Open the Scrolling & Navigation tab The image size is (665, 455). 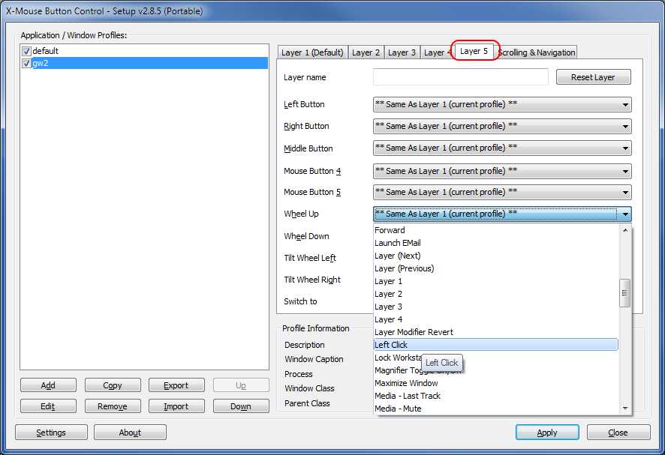point(537,52)
